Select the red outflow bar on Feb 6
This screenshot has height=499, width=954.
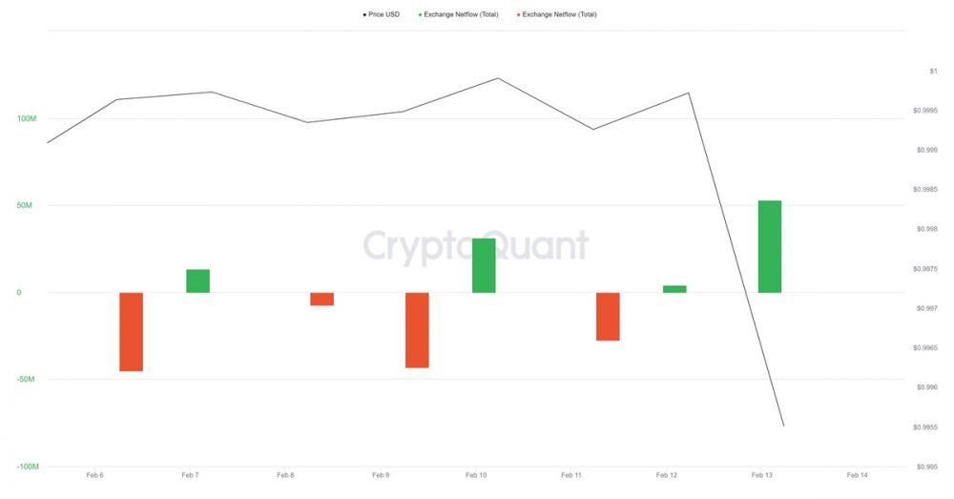131,332
